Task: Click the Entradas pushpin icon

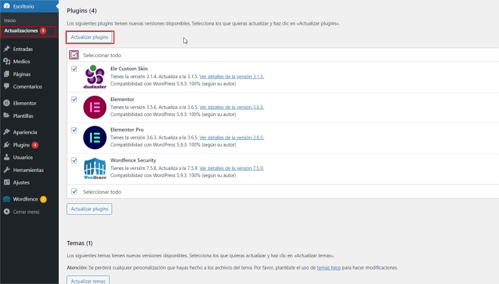Action: click(7, 49)
